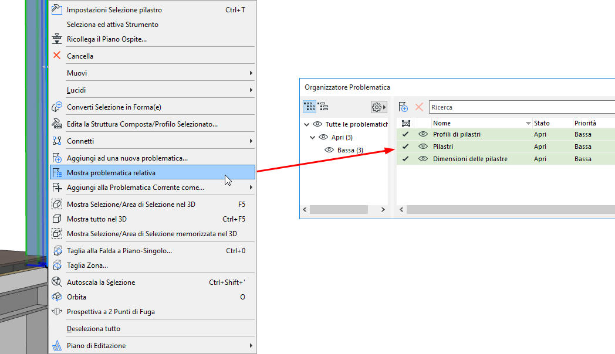Expand the Muovi submenu arrow
Image resolution: width=615 pixels, height=354 pixels.
pos(251,73)
